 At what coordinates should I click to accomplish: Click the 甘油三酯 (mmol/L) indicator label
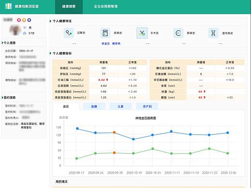70,80
